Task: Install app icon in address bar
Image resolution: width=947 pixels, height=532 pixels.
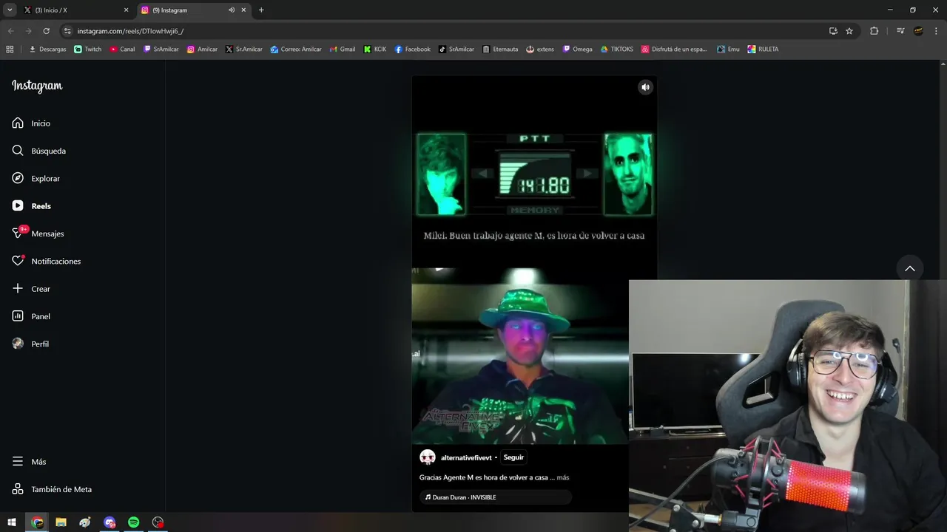Action: 833,31
